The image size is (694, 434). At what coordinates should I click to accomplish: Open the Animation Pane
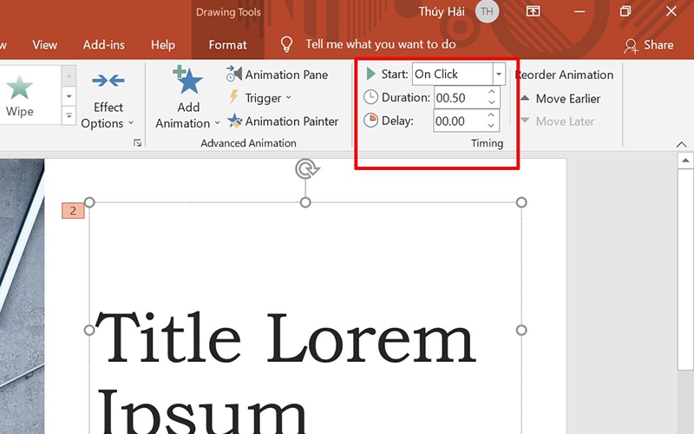click(278, 75)
